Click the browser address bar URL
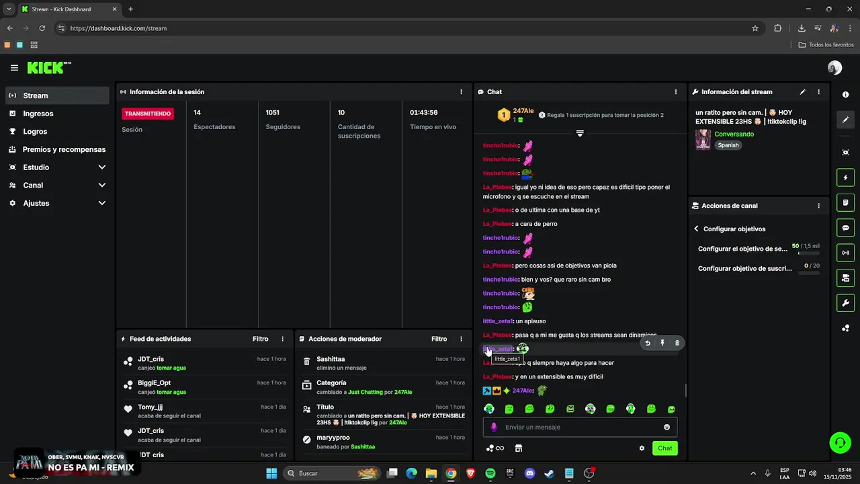The width and height of the screenshot is (860, 484). coord(118,28)
